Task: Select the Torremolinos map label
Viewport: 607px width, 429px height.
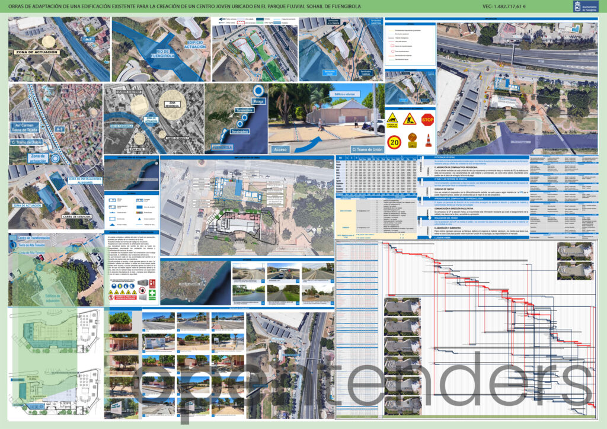Action: pos(244,110)
